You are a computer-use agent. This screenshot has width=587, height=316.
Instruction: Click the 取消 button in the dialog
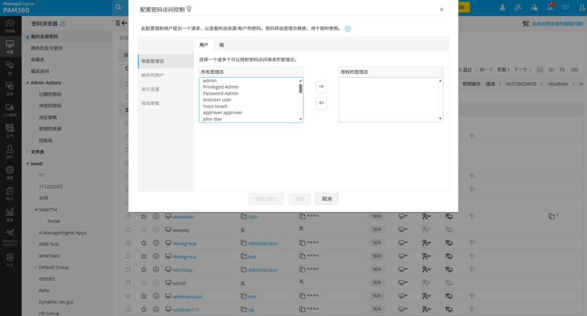327,199
